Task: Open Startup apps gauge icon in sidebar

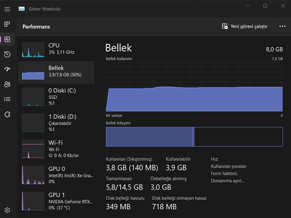Action: coord(7,69)
